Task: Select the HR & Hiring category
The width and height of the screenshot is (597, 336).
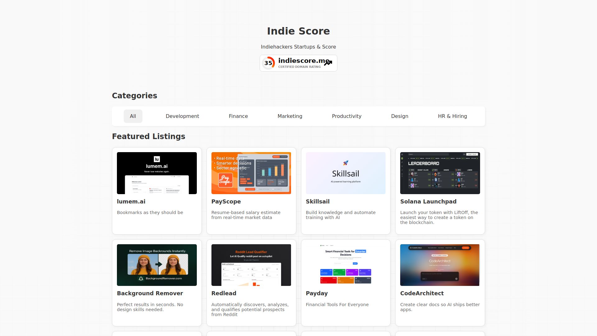Action: [x=452, y=116]
